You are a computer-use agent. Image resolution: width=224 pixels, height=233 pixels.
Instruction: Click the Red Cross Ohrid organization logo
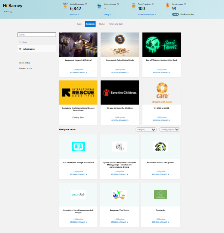119,146
